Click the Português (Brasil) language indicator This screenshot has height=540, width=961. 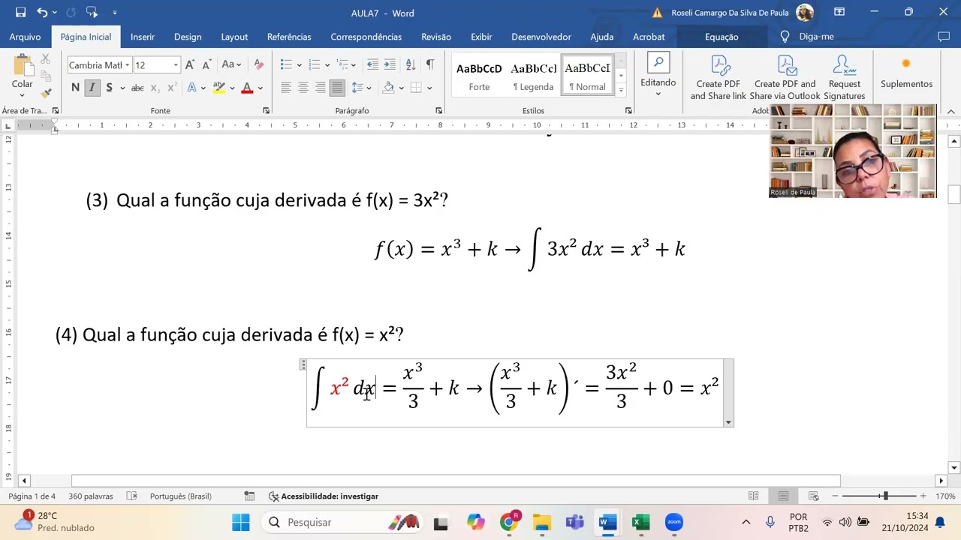click(180, 496)
